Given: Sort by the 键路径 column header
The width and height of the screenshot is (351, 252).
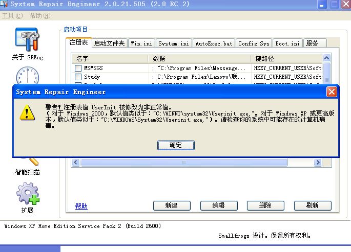Looking at the screenshot, I should click(x=286, y=58).
